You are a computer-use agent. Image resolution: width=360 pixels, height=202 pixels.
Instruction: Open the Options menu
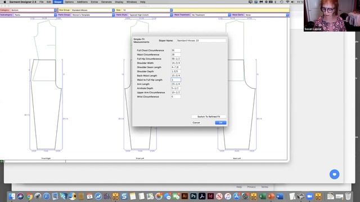coord(69,2)
